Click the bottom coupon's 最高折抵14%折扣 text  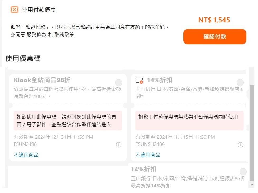pos(151,186)
